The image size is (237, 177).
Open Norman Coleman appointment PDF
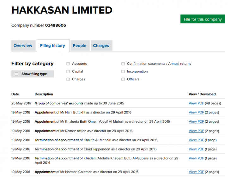(196, 172)
